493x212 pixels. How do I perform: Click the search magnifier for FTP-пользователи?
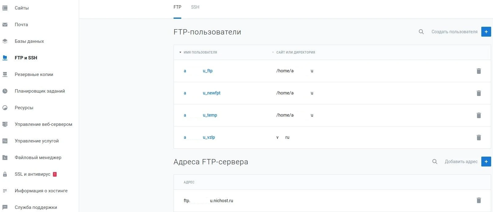[x=421, y=32]
